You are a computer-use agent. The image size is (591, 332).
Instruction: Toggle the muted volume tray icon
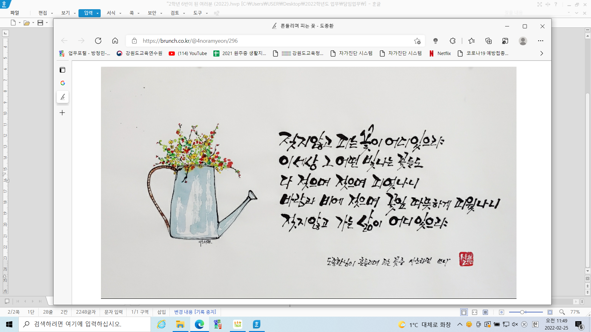click(x=515, y=324)
